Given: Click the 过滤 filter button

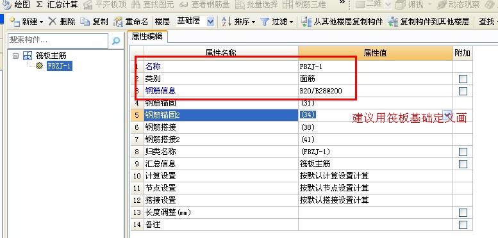Looking at the screenshot, I should (274, 22).
